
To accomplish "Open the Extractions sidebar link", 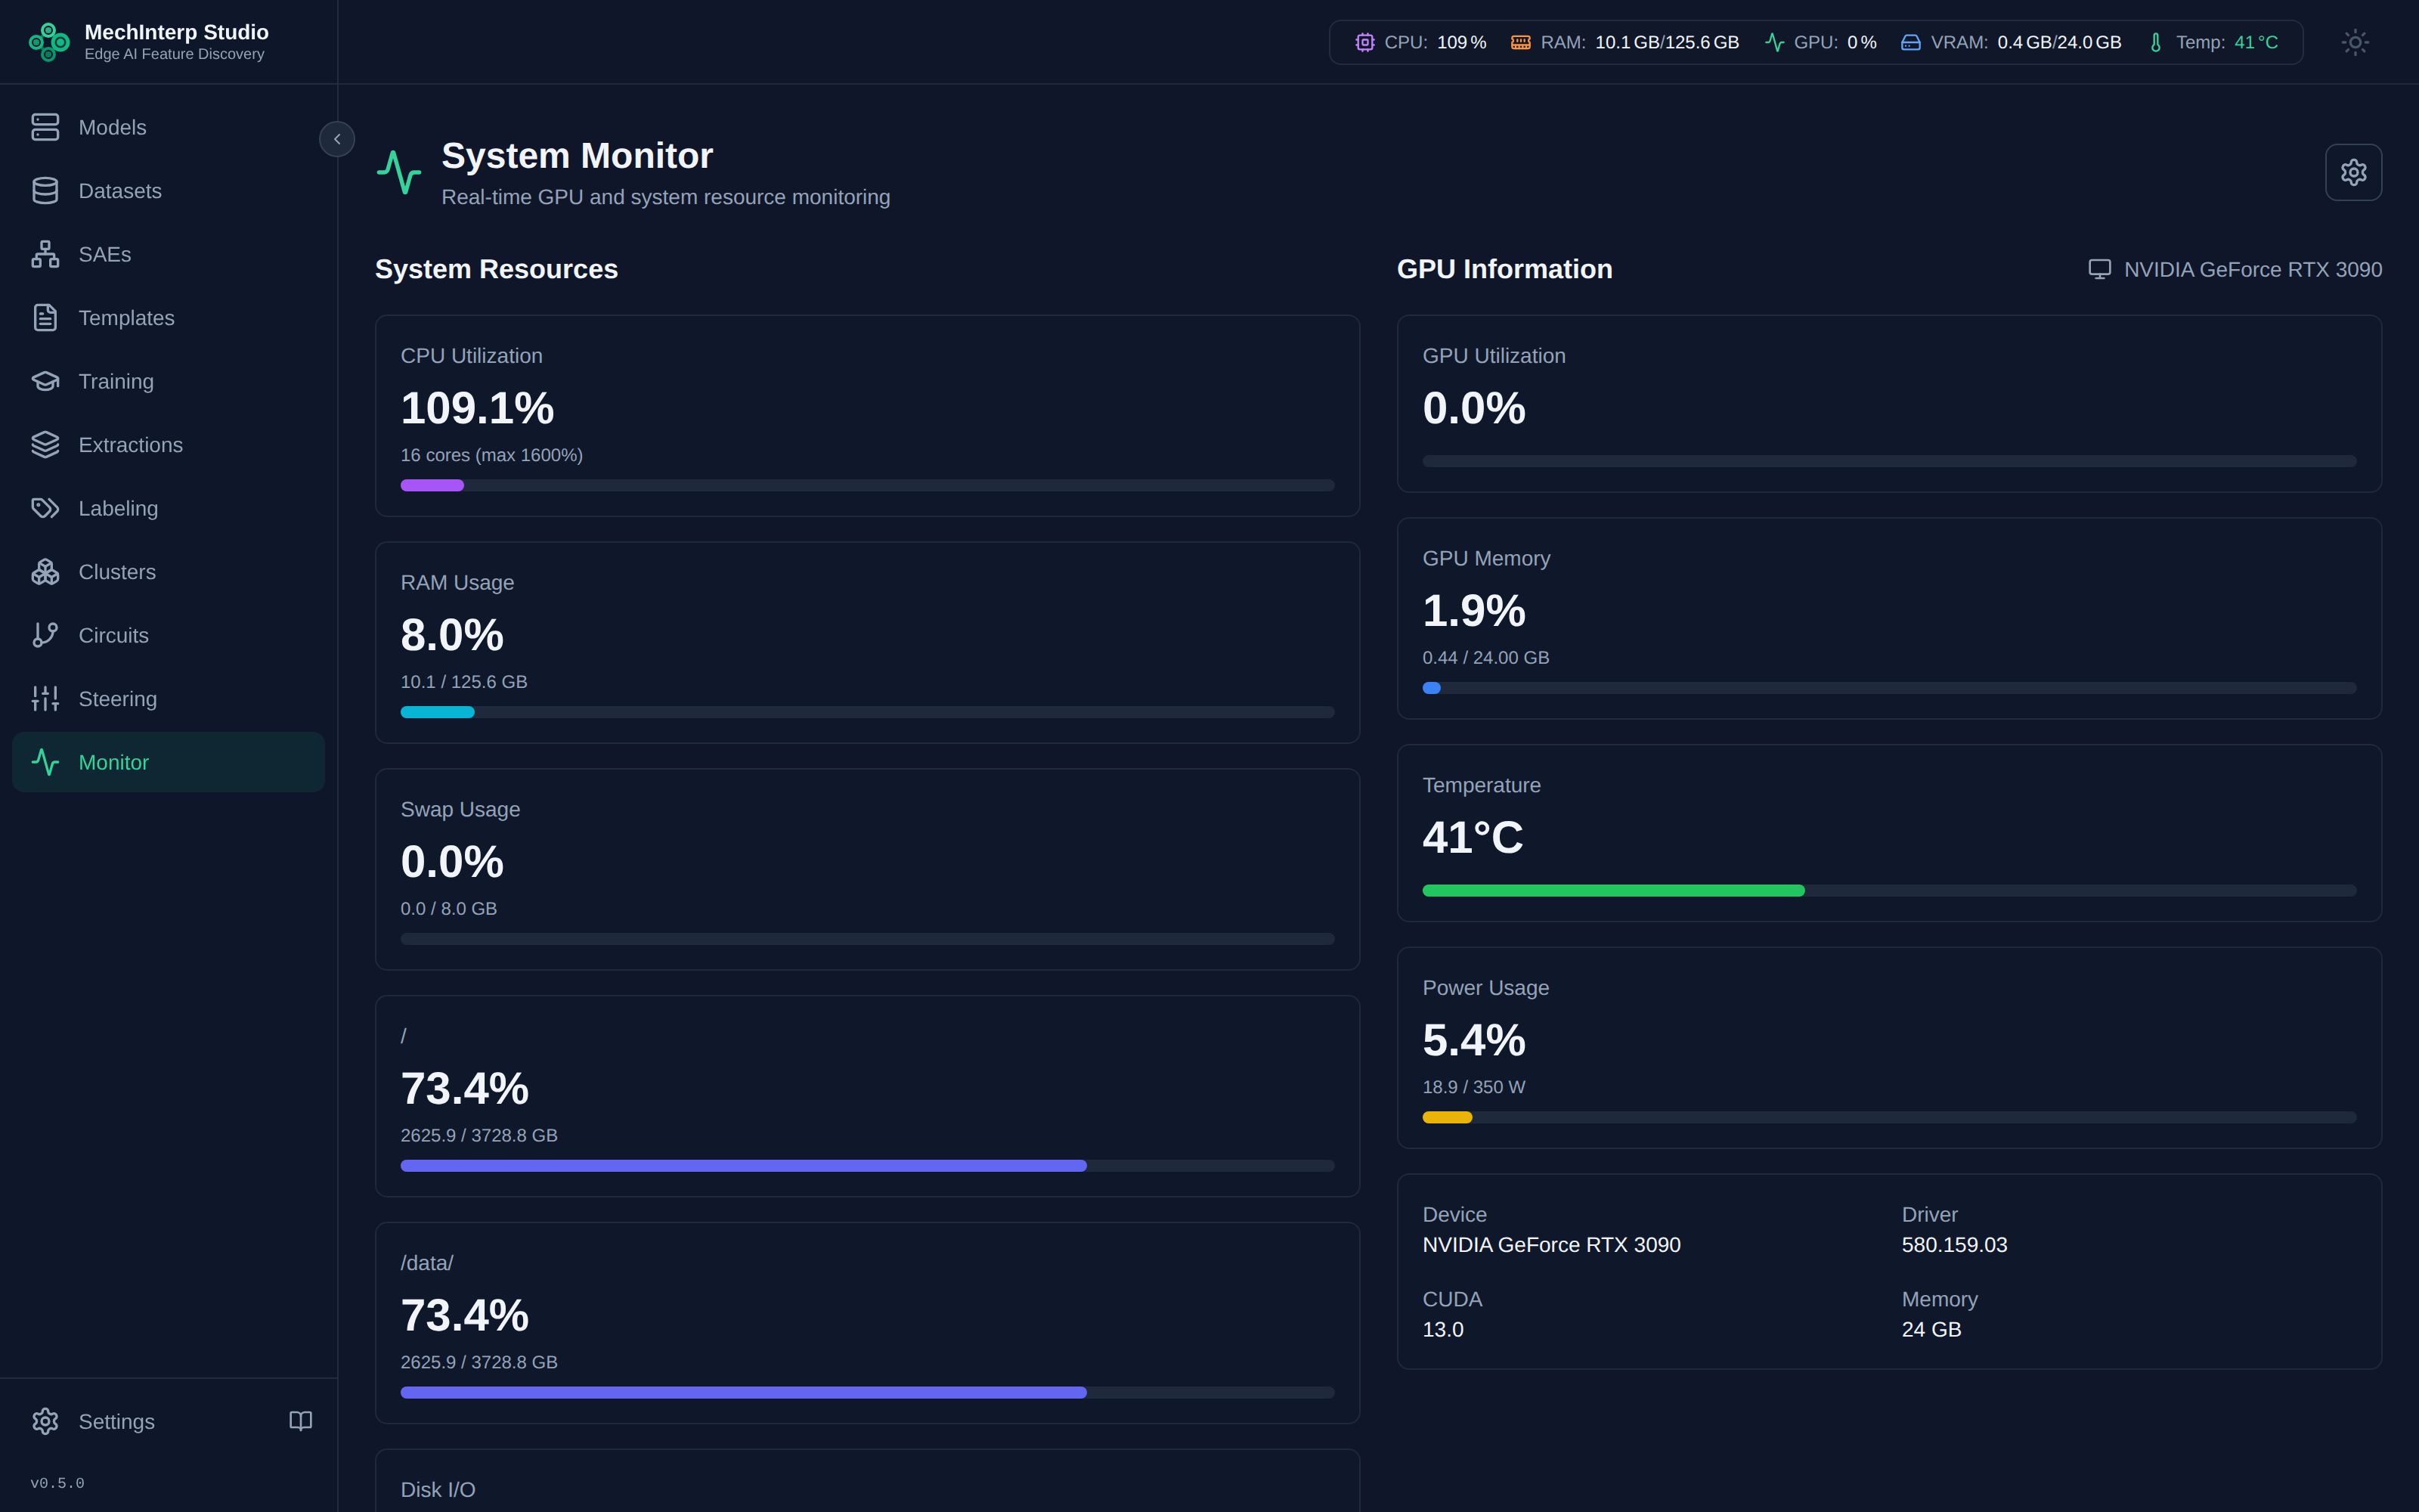I will (x=168, y=445).
